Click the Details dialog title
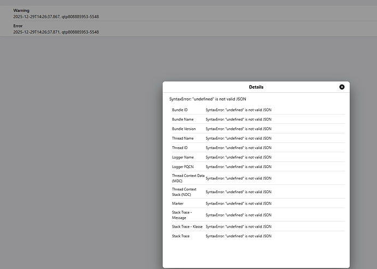This screenshot has width=377, height=269. 256,87
